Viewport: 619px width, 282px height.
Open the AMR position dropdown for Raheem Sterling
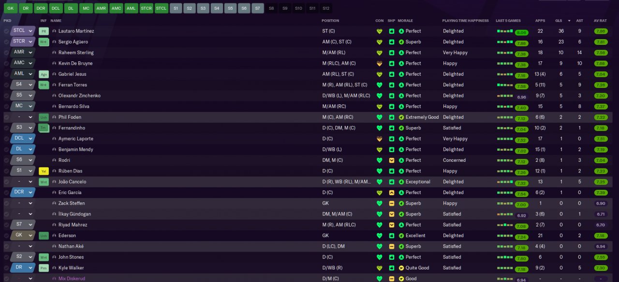coord(23,52)
